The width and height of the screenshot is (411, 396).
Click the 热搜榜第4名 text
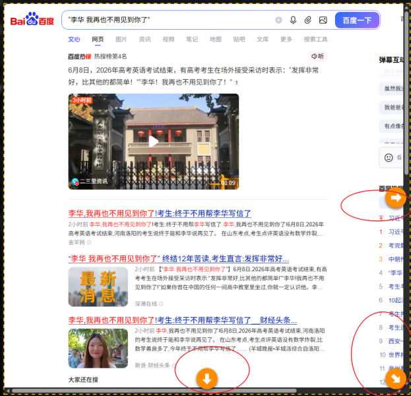point(110,57)
